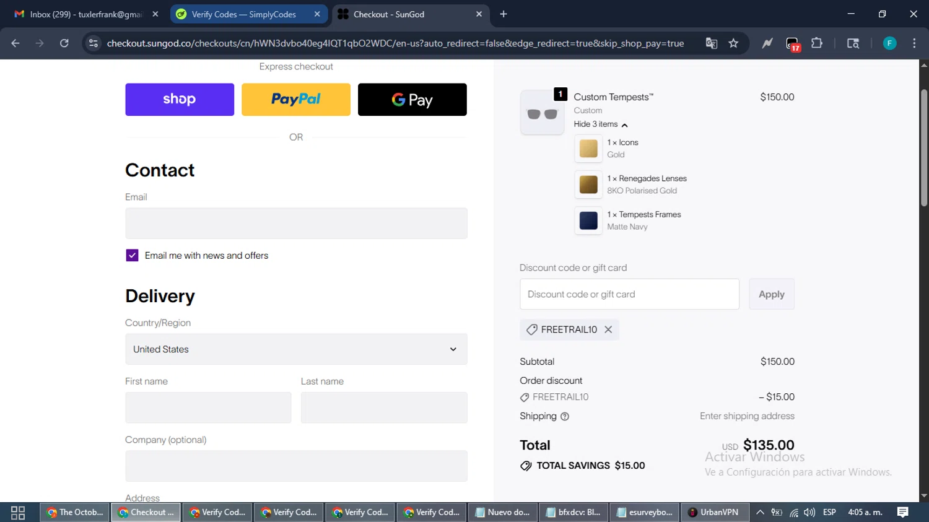The width and height of the screenshot is (929, 522).
Task: Open the Chrome profile avatar F
Action: point(889,43)
